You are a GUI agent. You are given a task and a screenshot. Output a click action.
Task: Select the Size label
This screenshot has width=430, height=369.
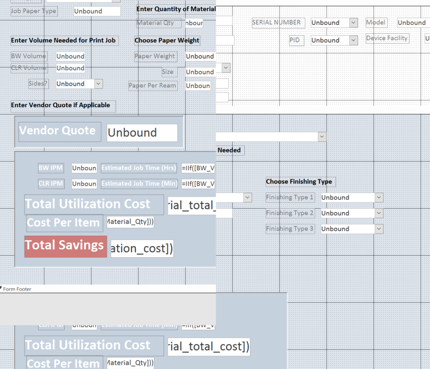pyautogui.click(x=170, y=72)
